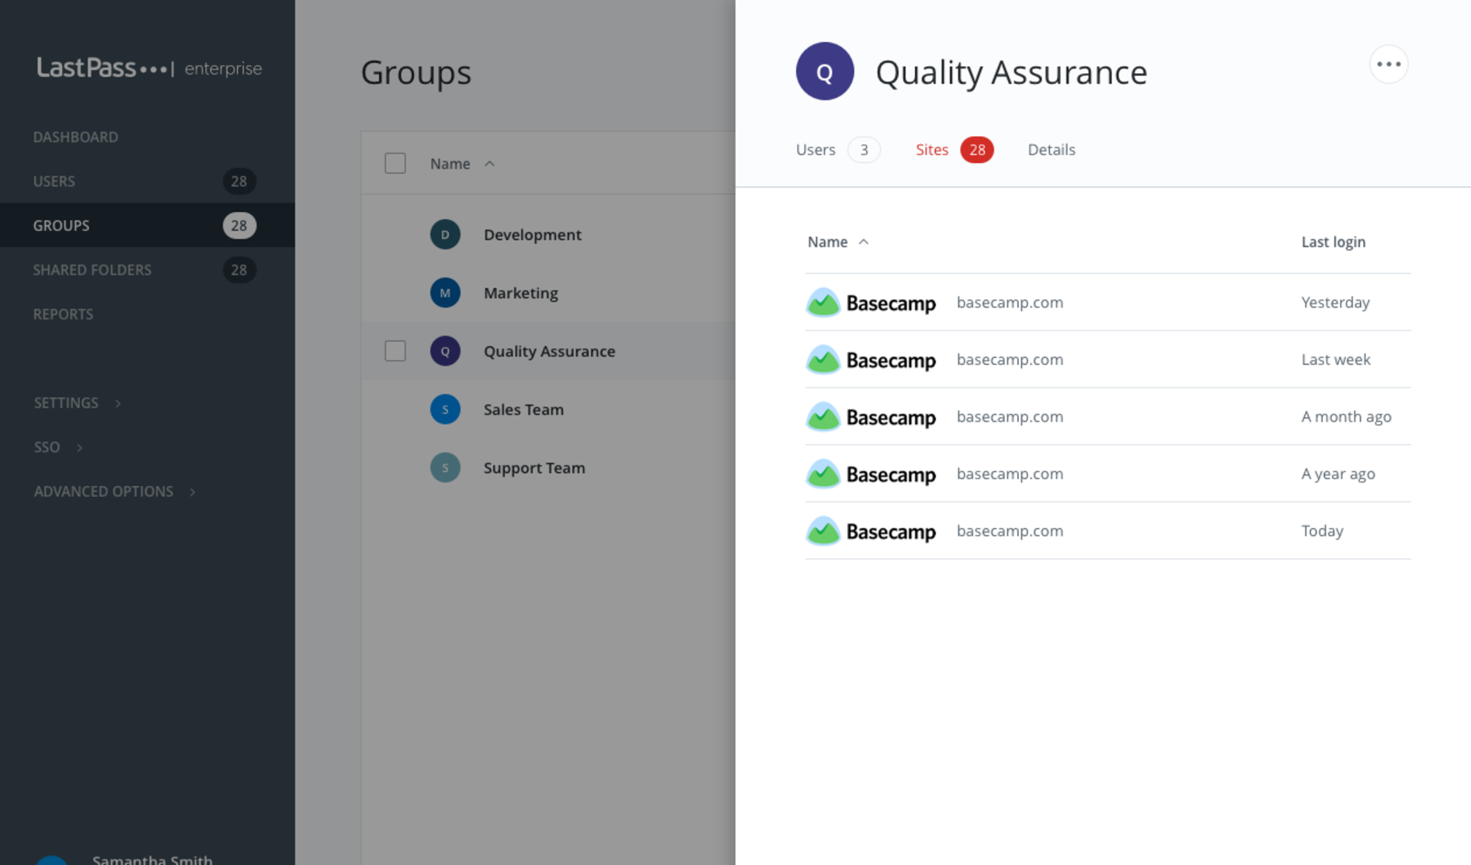Select the Support Team group row
The image size is (1471, 865).
pyautogui.click(x=548, y=467)
